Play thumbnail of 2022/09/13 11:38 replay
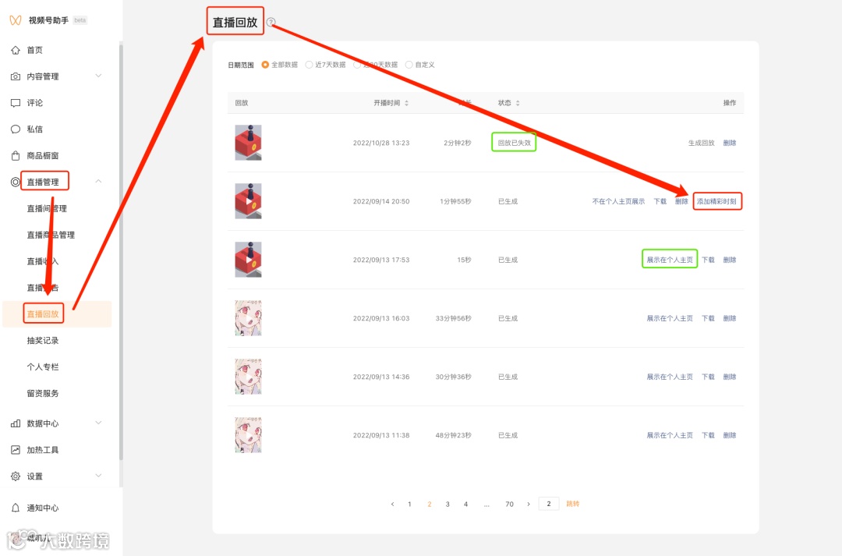842x556 pixels. [248, 436]
